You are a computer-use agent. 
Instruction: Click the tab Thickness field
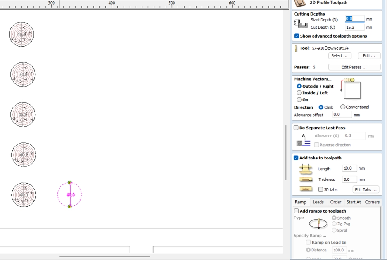point(349,180)
